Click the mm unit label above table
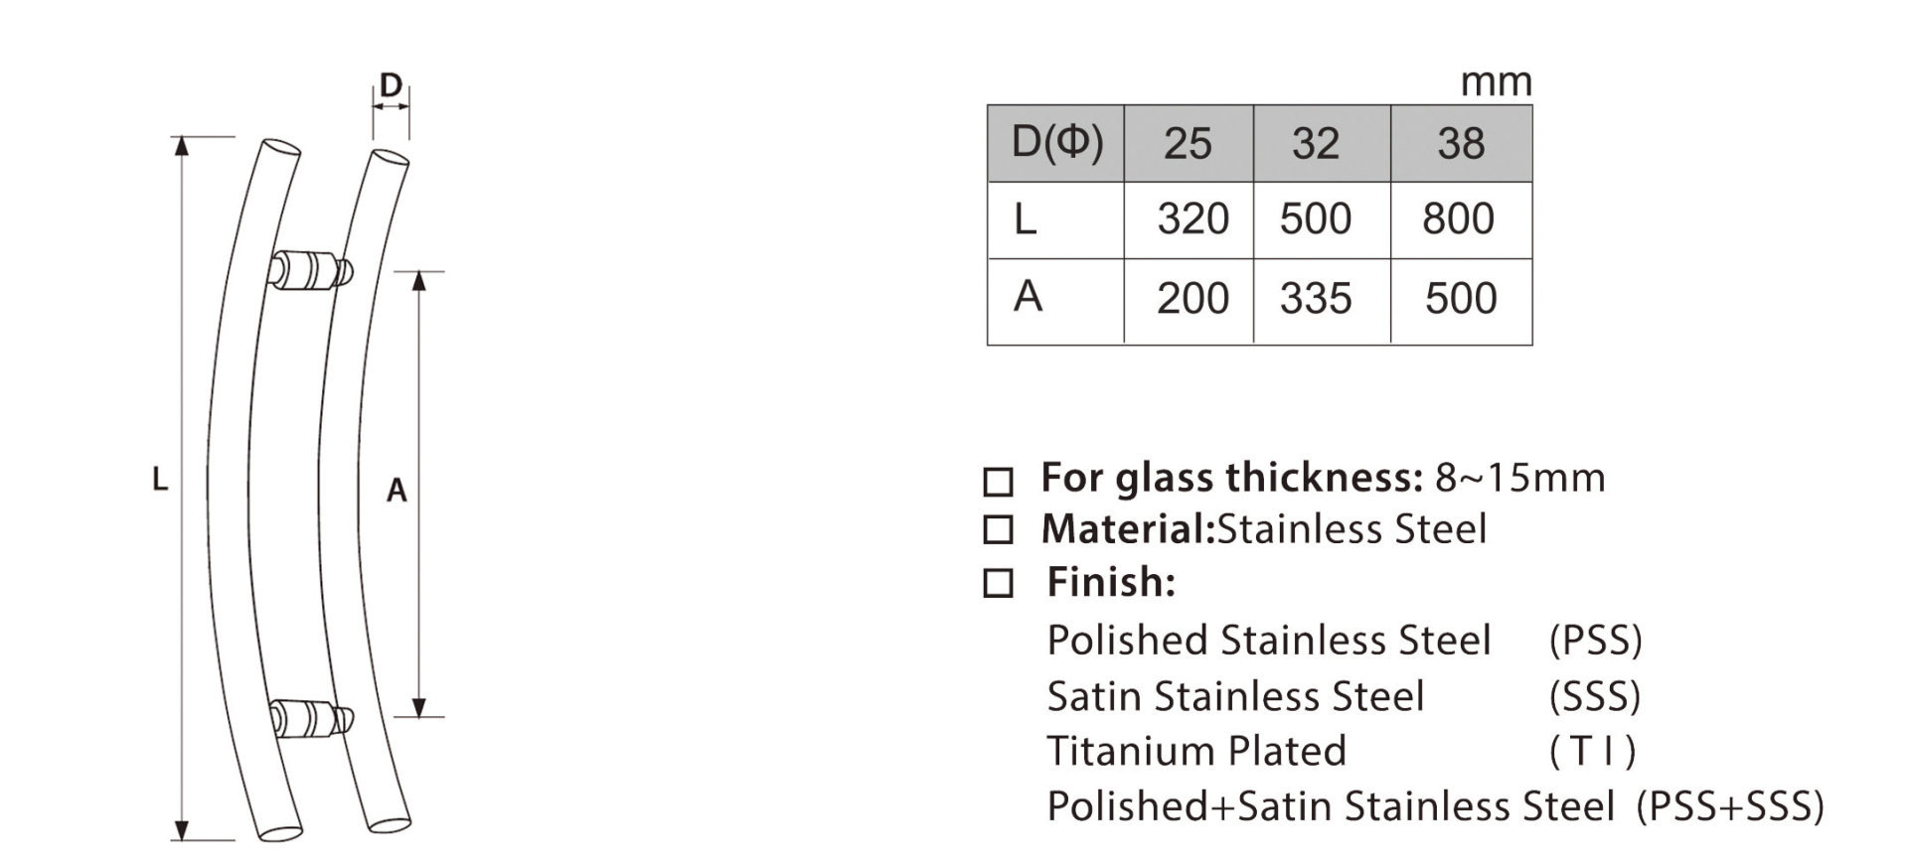 1496,82
